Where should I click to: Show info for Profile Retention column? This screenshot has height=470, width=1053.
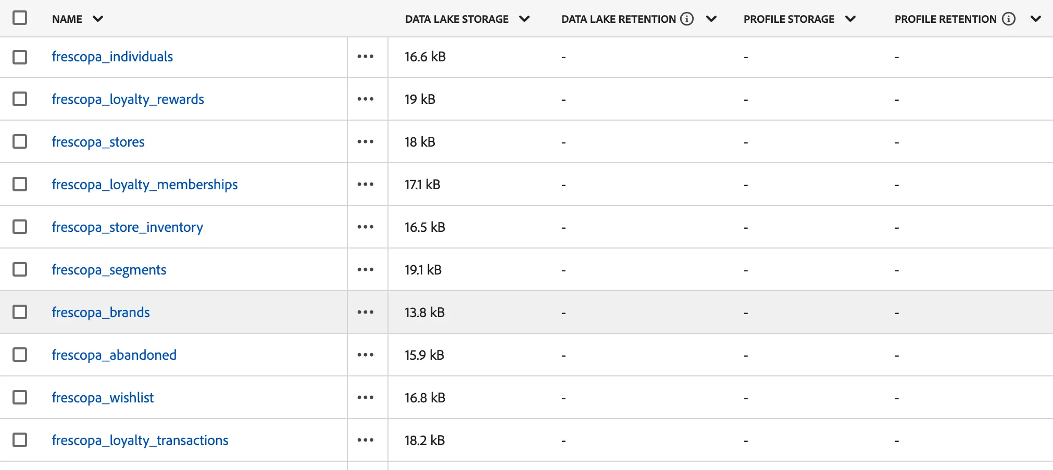(x=1009, y=19)
